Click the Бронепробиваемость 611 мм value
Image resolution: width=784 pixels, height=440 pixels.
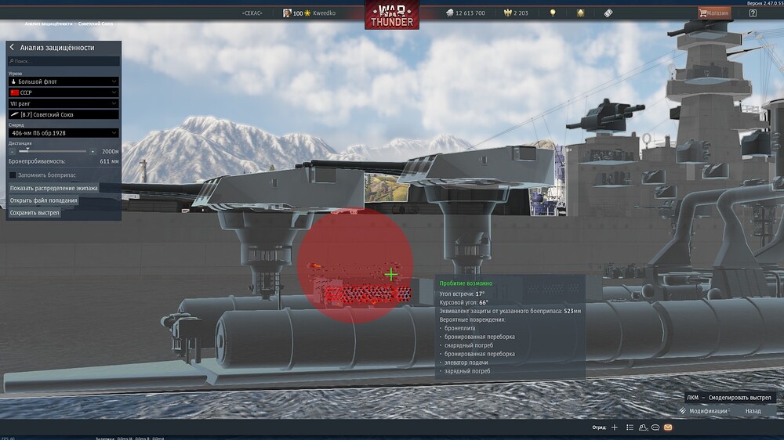(109, 161)
